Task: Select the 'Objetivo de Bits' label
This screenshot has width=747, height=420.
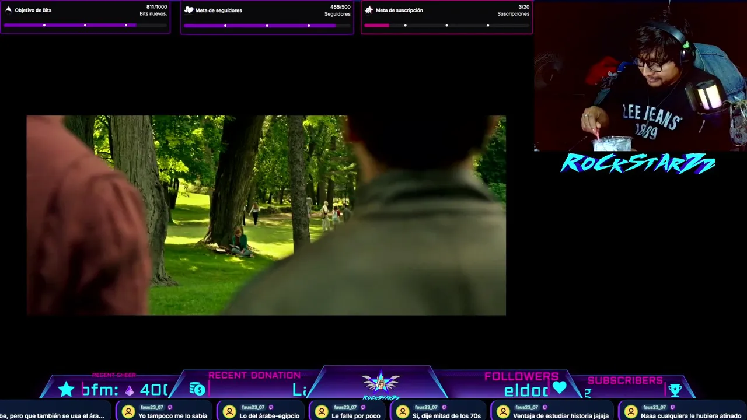Action: (33, 10)
